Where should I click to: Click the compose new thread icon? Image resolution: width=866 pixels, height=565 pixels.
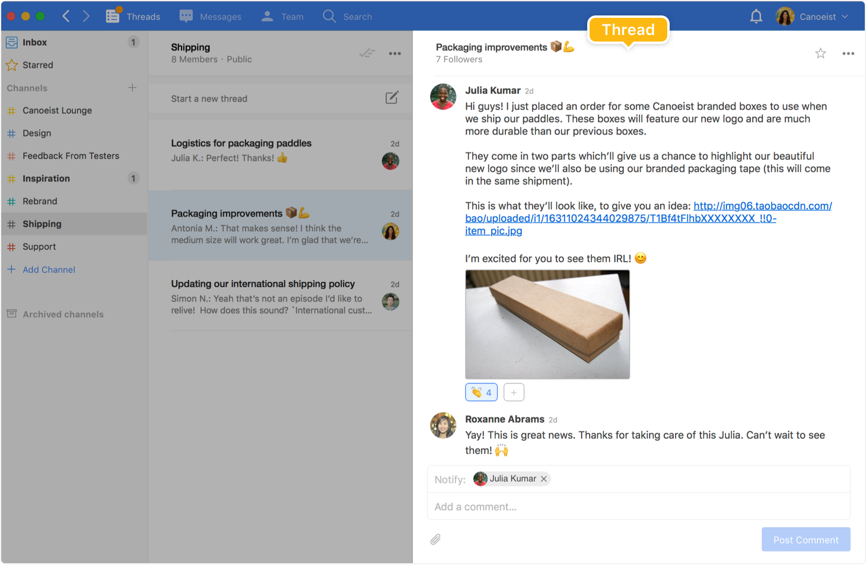391,98
